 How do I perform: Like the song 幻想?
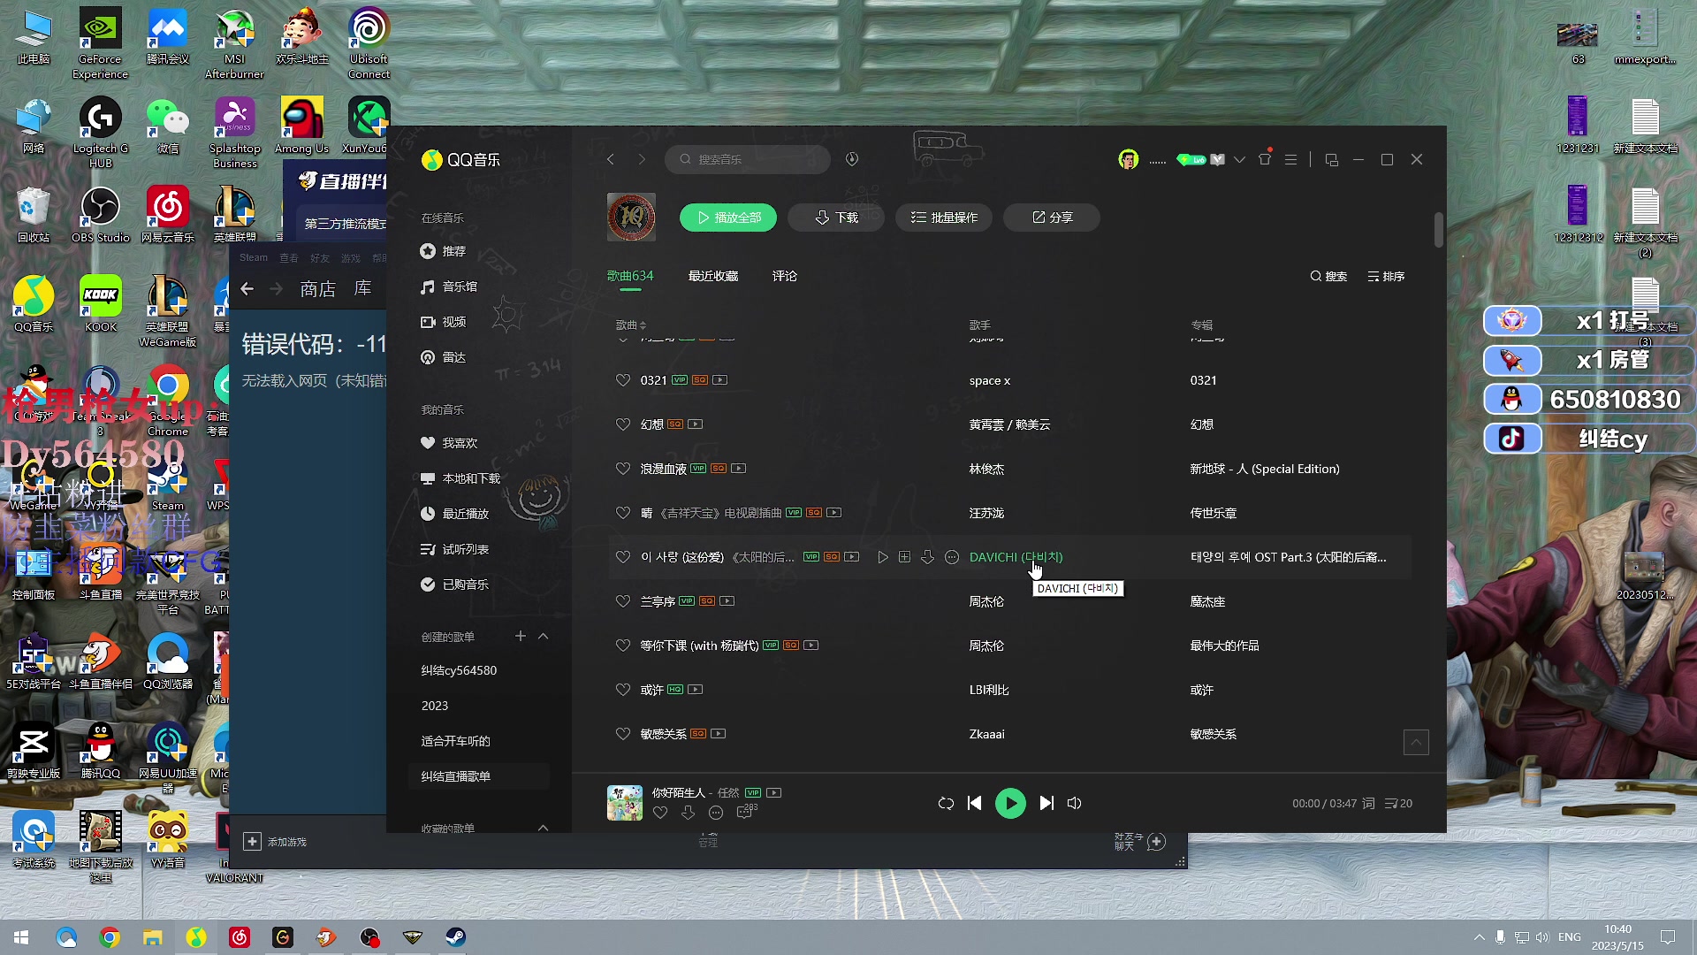(623, 424)
